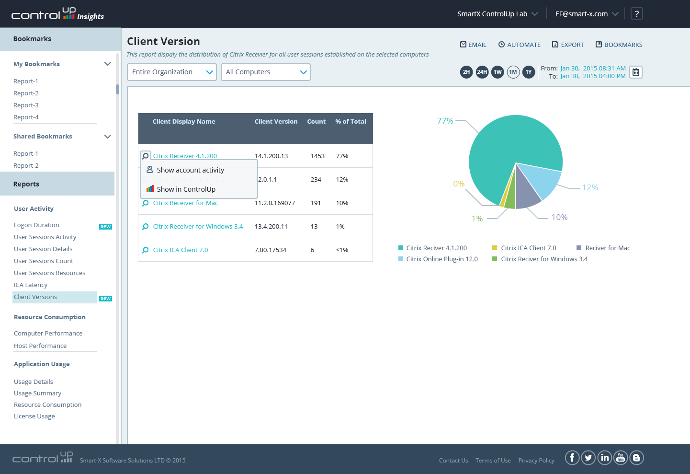Select the 1M time range
The height and width of the screenshot is (474, 690).
513,72
